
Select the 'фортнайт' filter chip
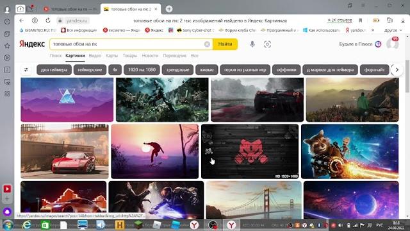[x=374, y=70]
